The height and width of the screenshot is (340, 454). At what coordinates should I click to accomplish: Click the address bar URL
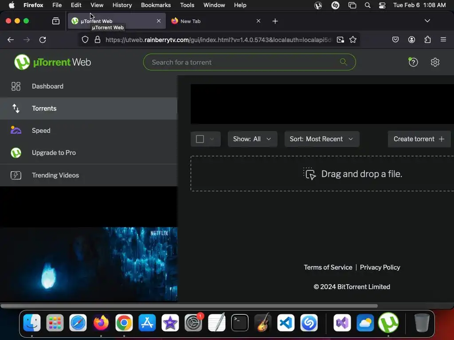[218, 40]
